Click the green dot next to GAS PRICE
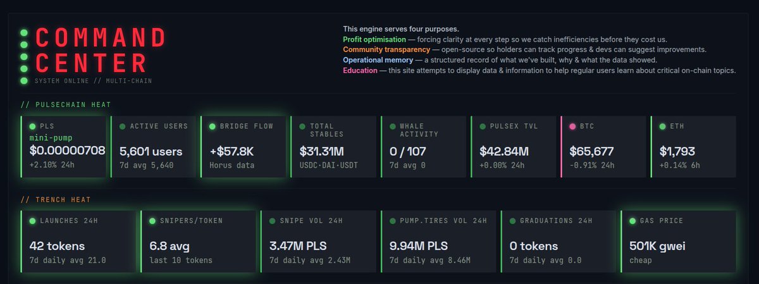 (633, 221)
